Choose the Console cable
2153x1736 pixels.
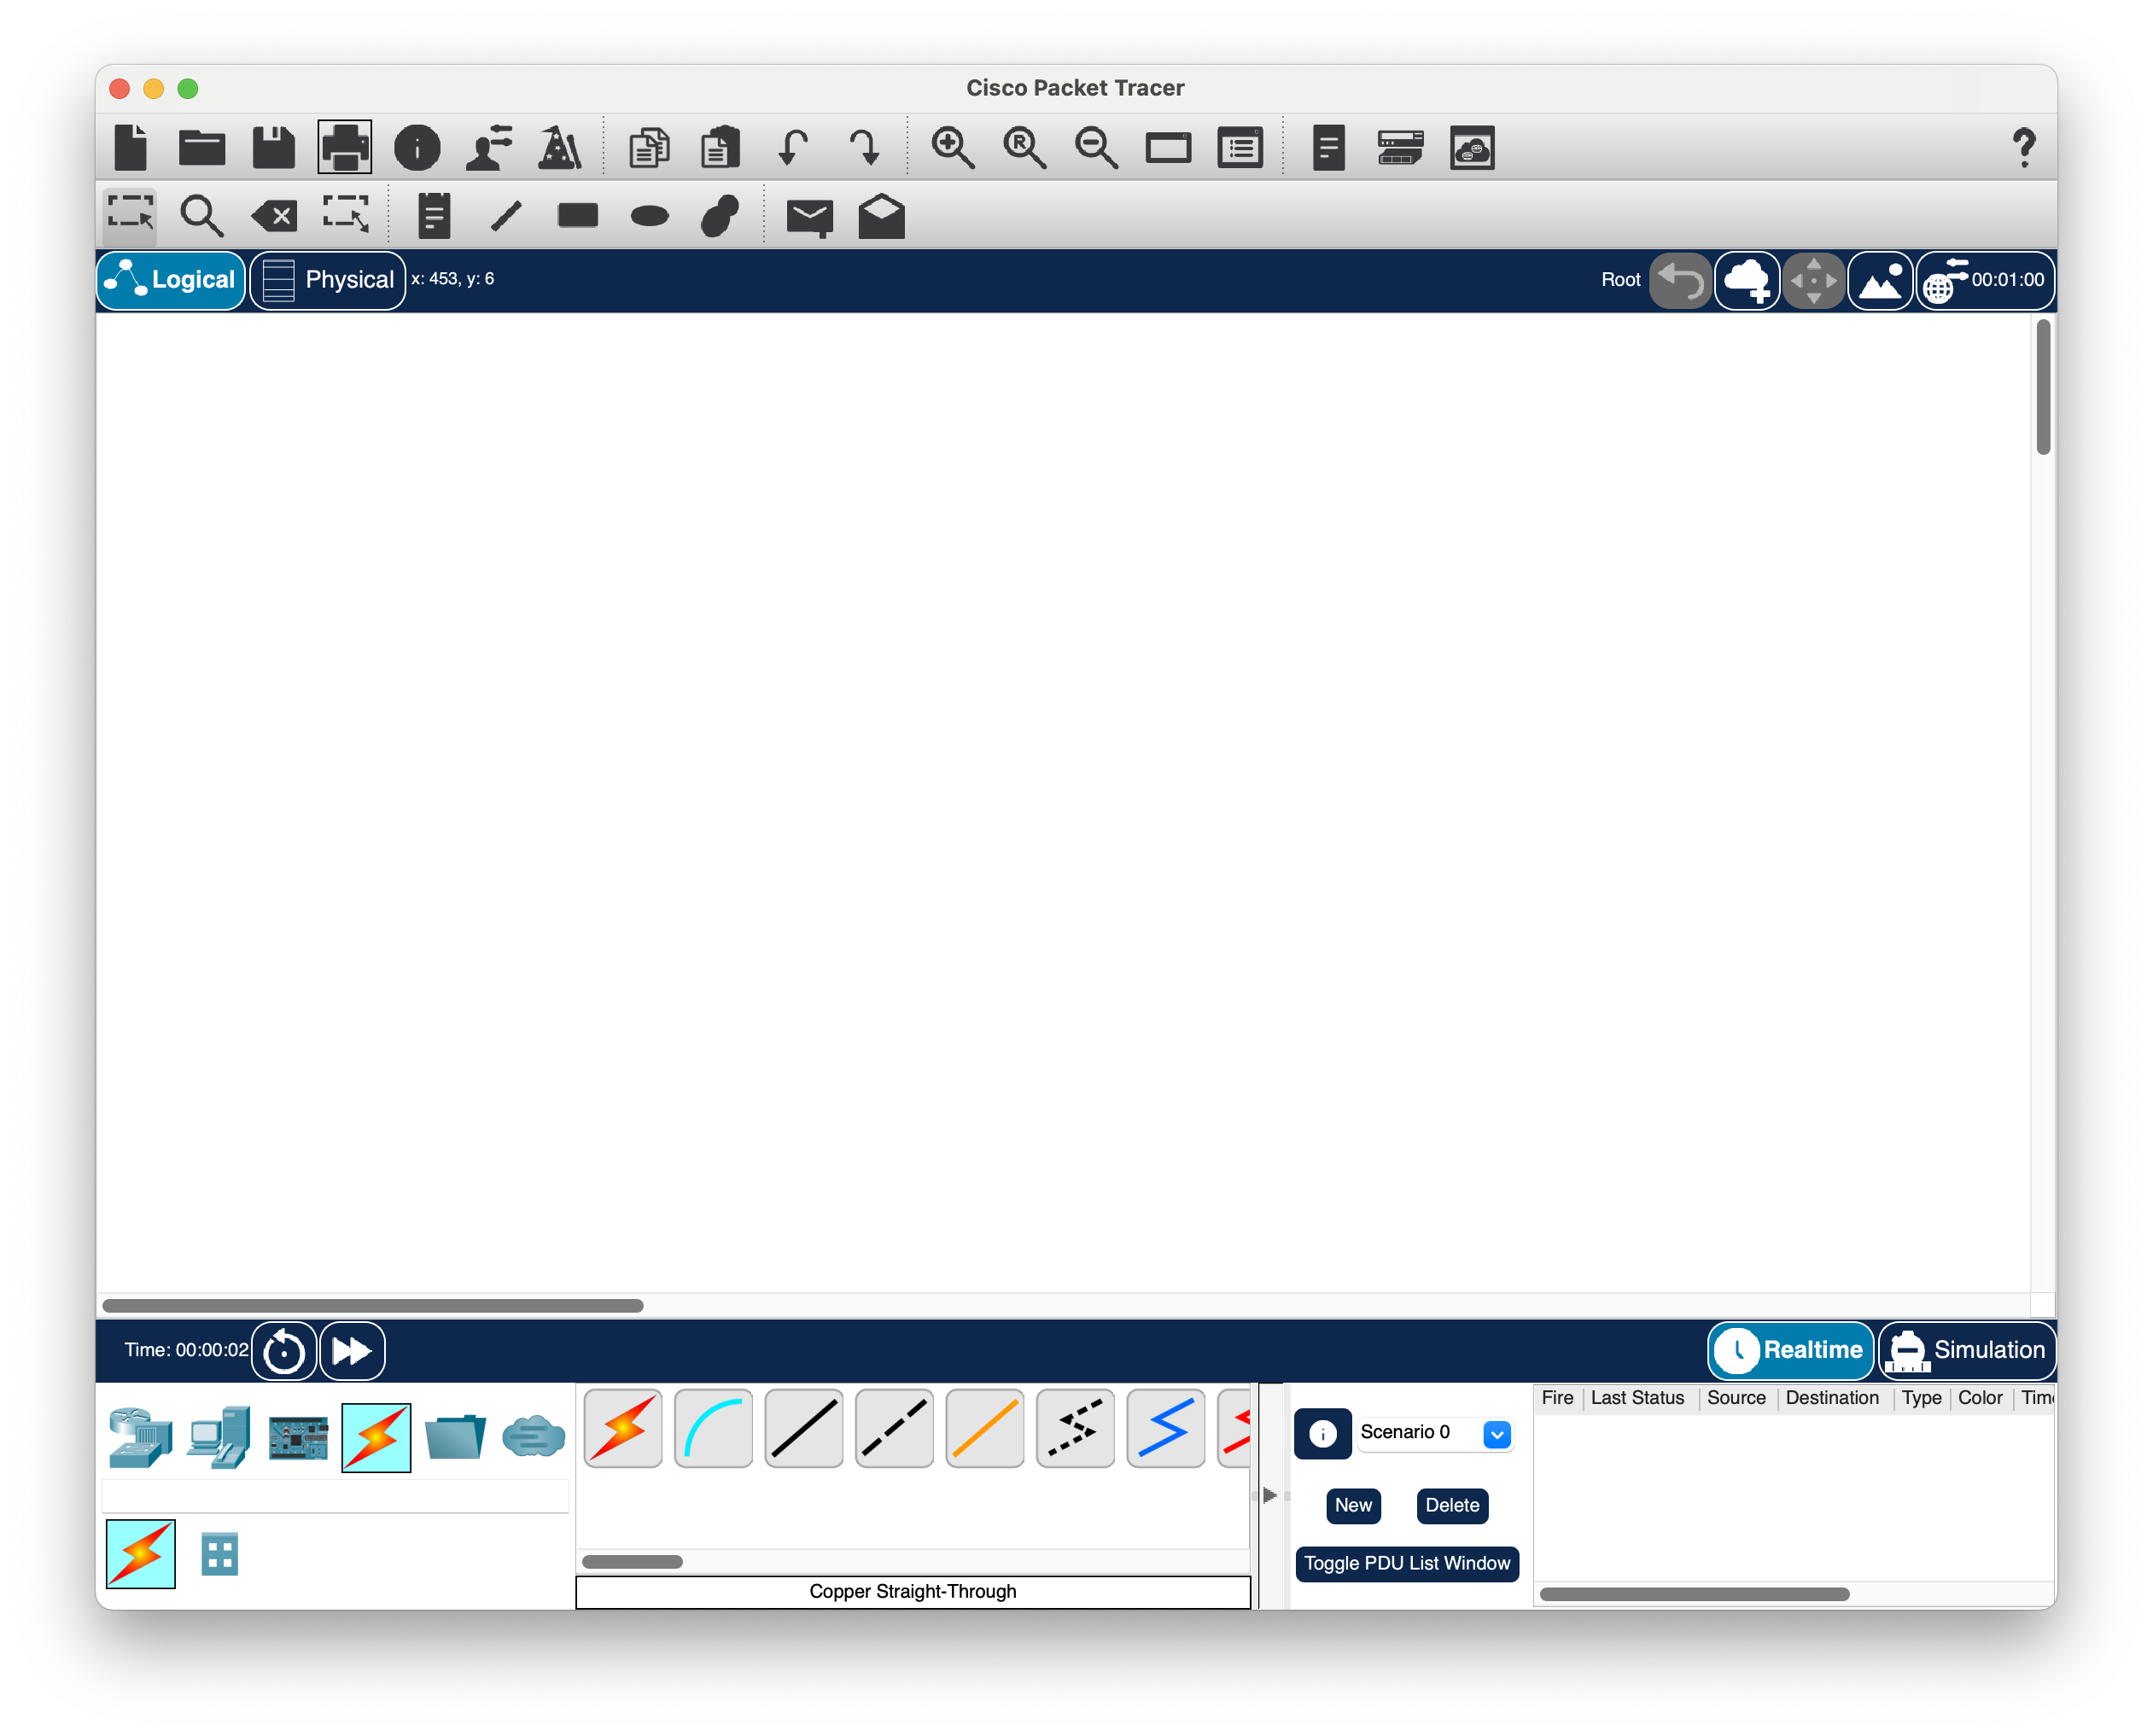coord(713,1429)
